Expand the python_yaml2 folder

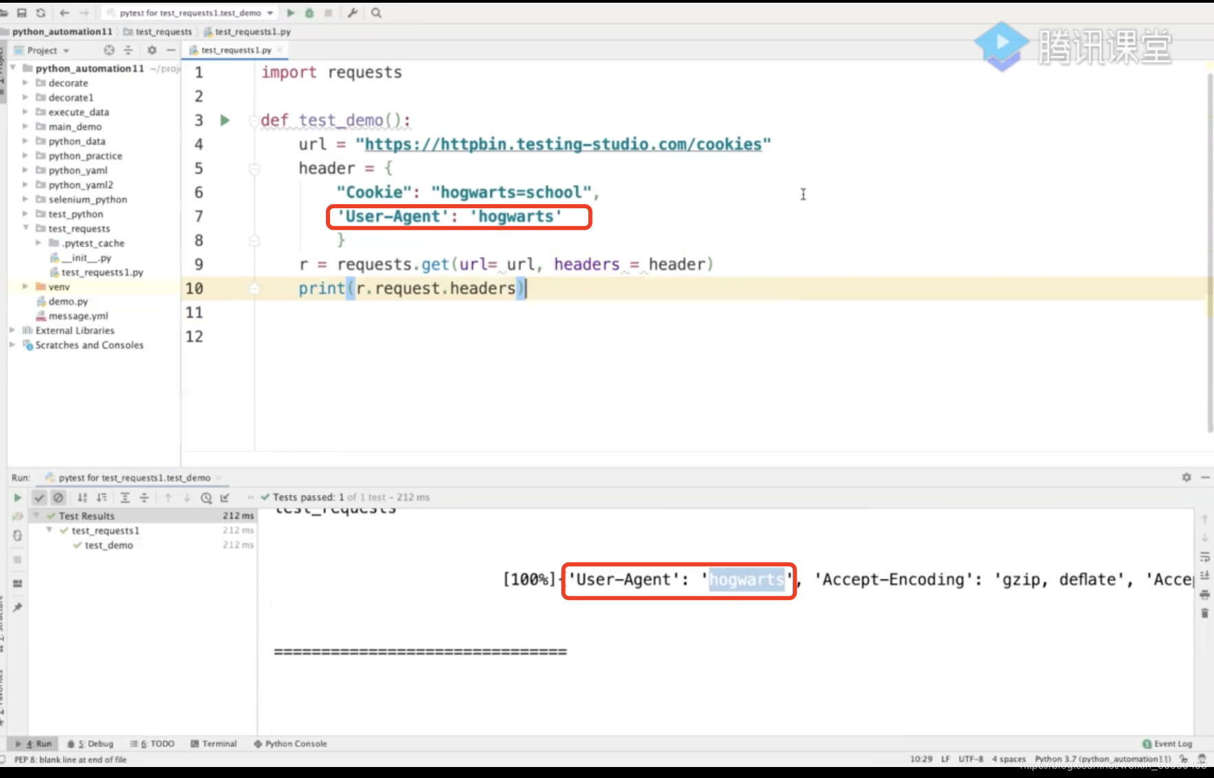click(25, 185)
